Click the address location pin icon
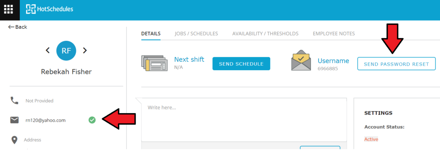Viewport: 440px width, 151px height. (14, 140)
